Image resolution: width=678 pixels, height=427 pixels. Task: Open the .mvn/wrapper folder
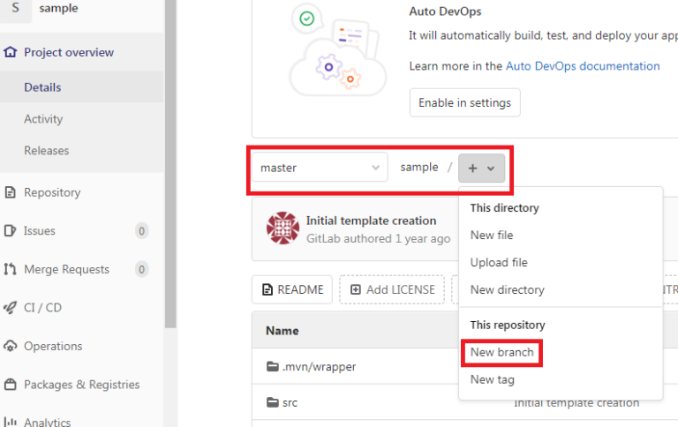click(x=319, y=366)
